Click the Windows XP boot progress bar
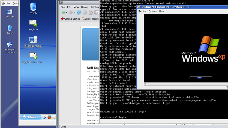 (201, 78)
